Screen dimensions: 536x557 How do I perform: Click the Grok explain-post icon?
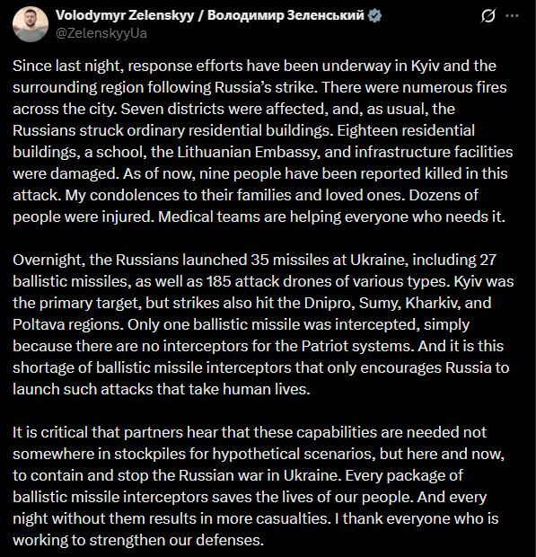[x=488, y=15]
